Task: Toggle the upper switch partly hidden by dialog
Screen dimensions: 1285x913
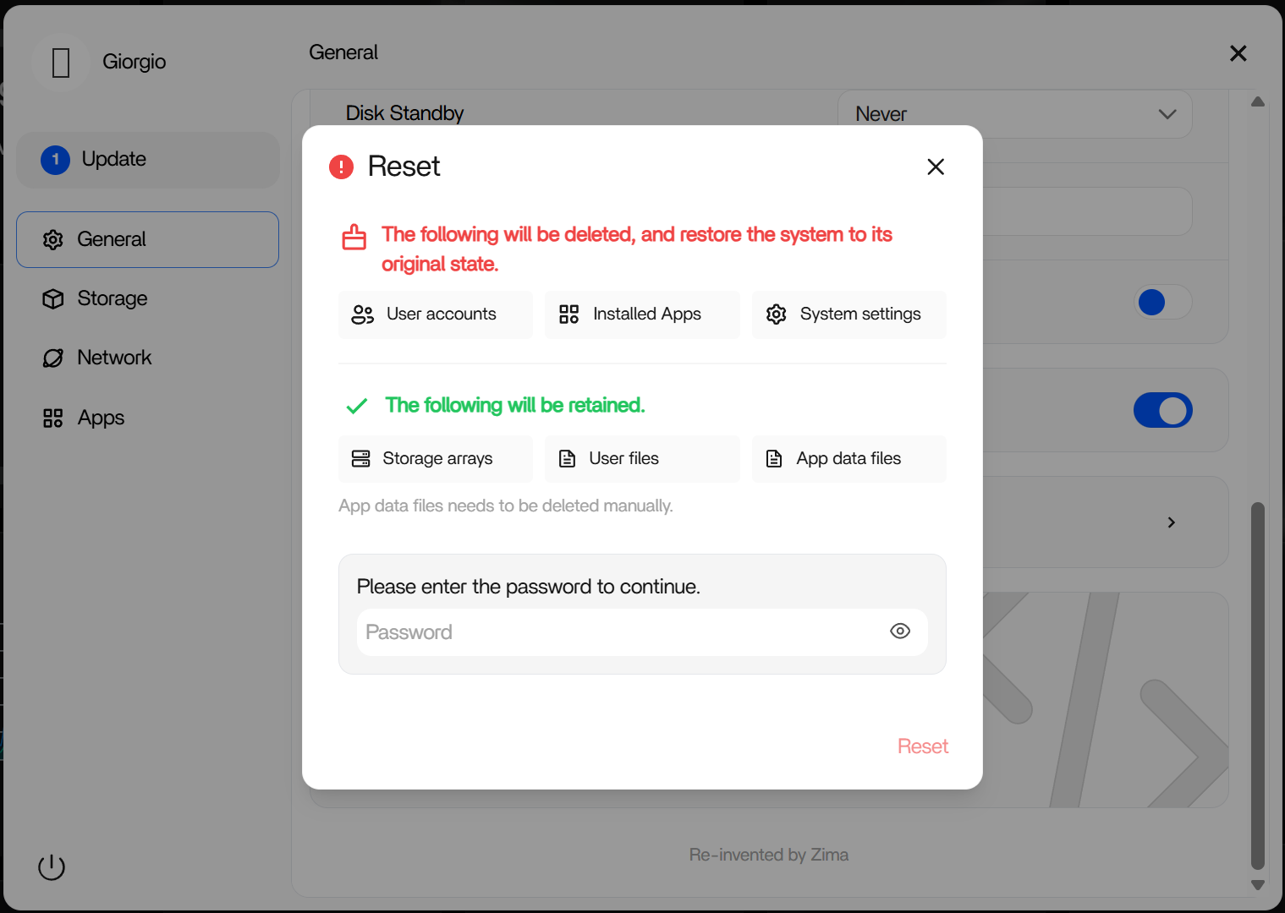Action: coord(1162,302)
